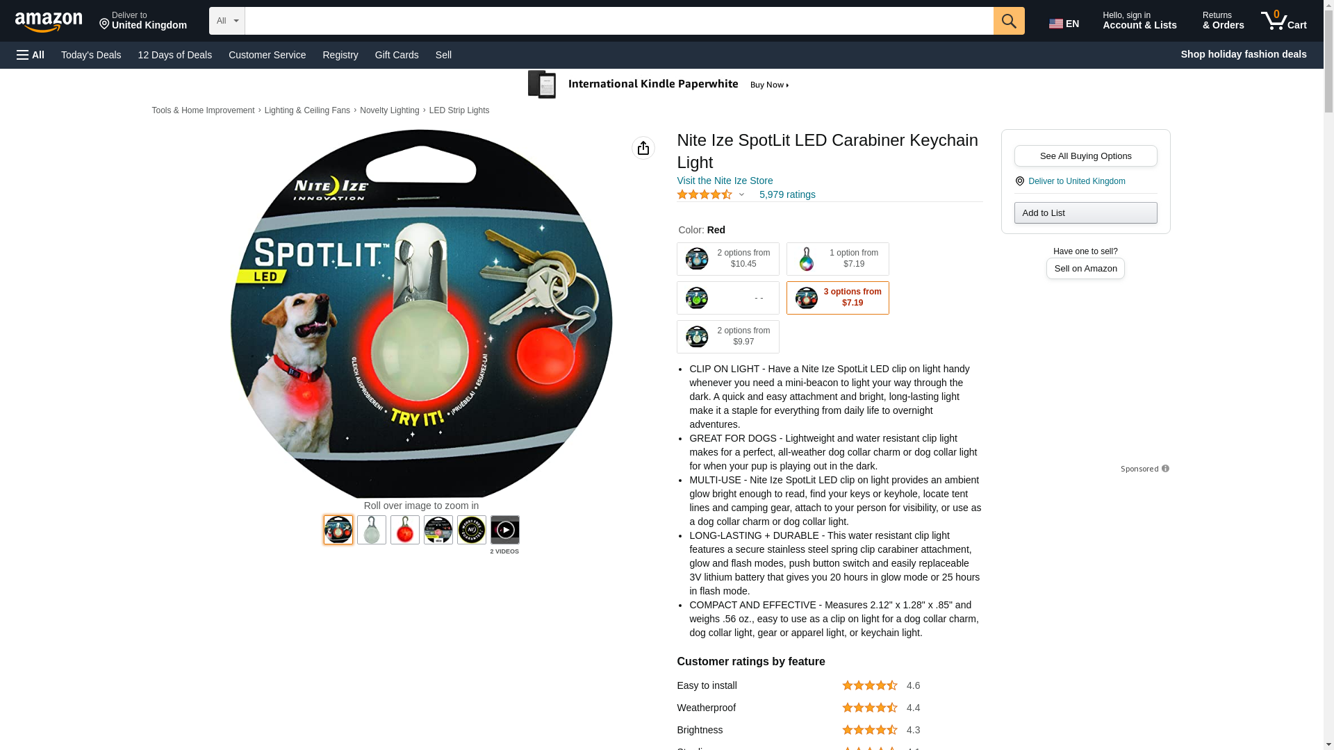Select color option 2 options from $10.45
Screen dimensions: 1334x750
[728, 259]
